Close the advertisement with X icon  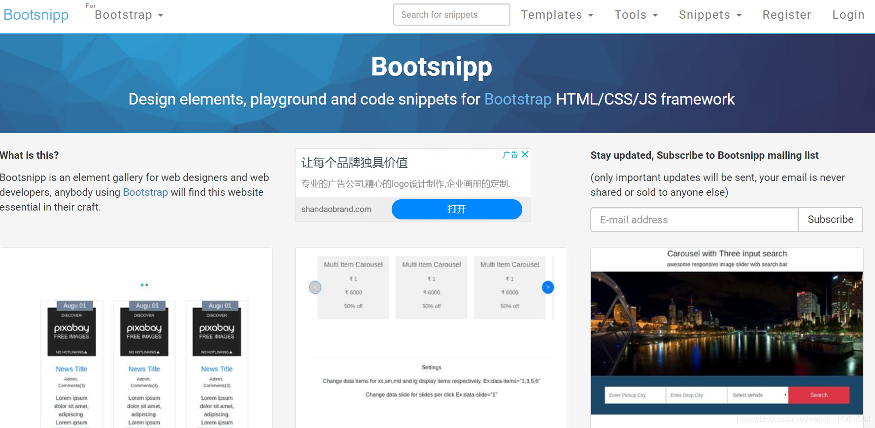click(x=525, y=154)
